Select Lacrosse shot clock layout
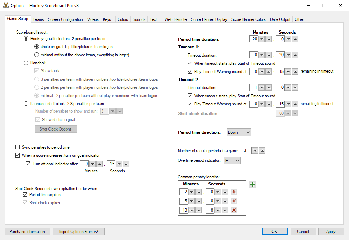Image resolution: width=349 pixels, height=240 pixels. [x=26, y=104]
